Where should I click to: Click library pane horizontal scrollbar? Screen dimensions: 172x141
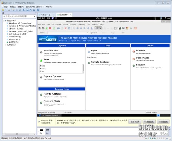17,134
